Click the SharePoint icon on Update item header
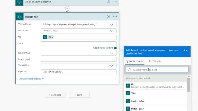This screenshot has width=198, height=111. coord(19,17)
